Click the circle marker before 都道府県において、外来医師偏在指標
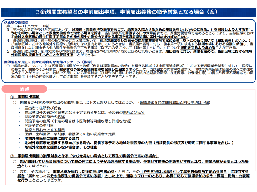The image size is (257, 192). pos(8,66)
